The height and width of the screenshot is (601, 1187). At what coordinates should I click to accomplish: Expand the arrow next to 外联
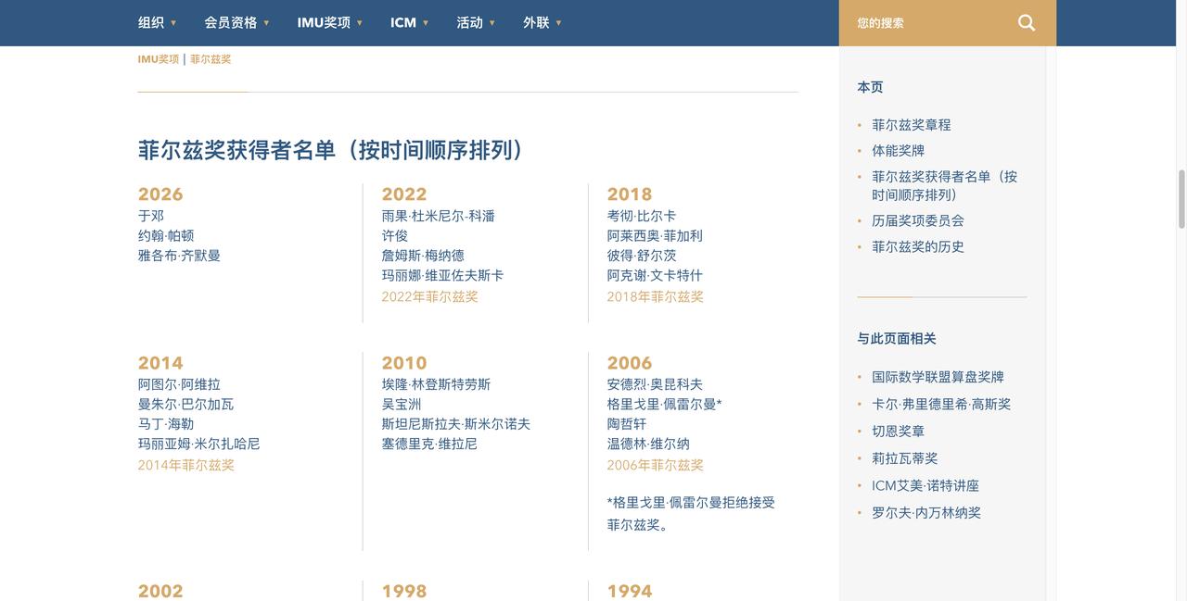coord(558,23)
